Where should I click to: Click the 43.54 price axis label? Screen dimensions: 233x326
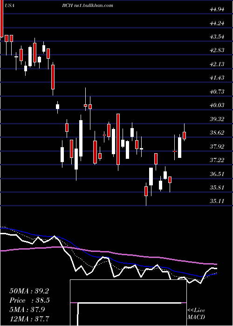pos(217,37)
